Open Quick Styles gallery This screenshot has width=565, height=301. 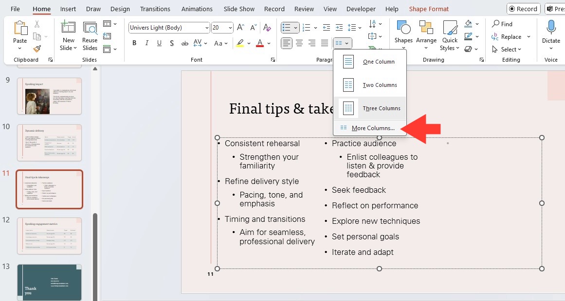(x=450, y=35)
